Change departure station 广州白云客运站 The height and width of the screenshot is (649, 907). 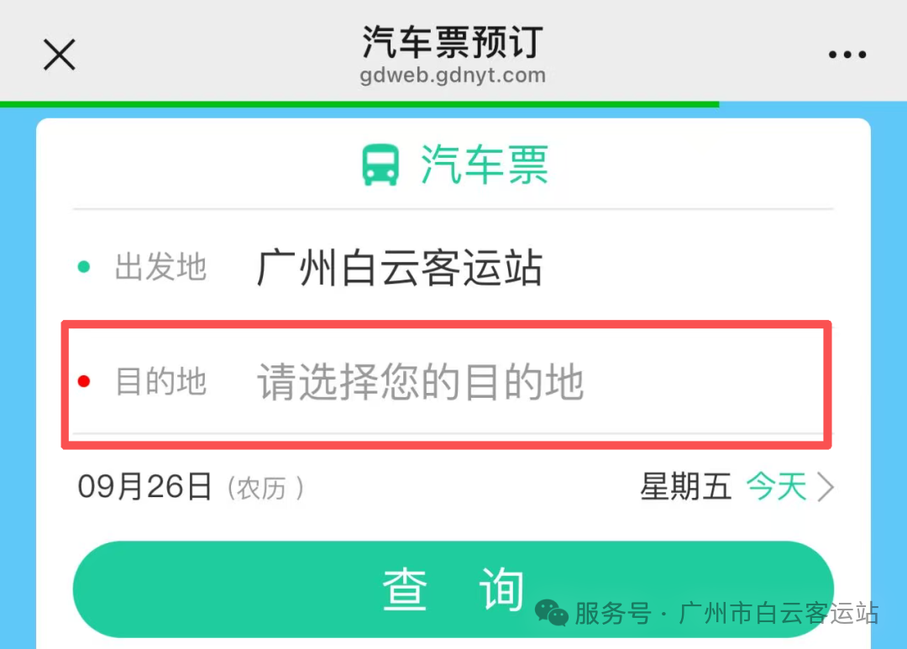coord(399,269)
